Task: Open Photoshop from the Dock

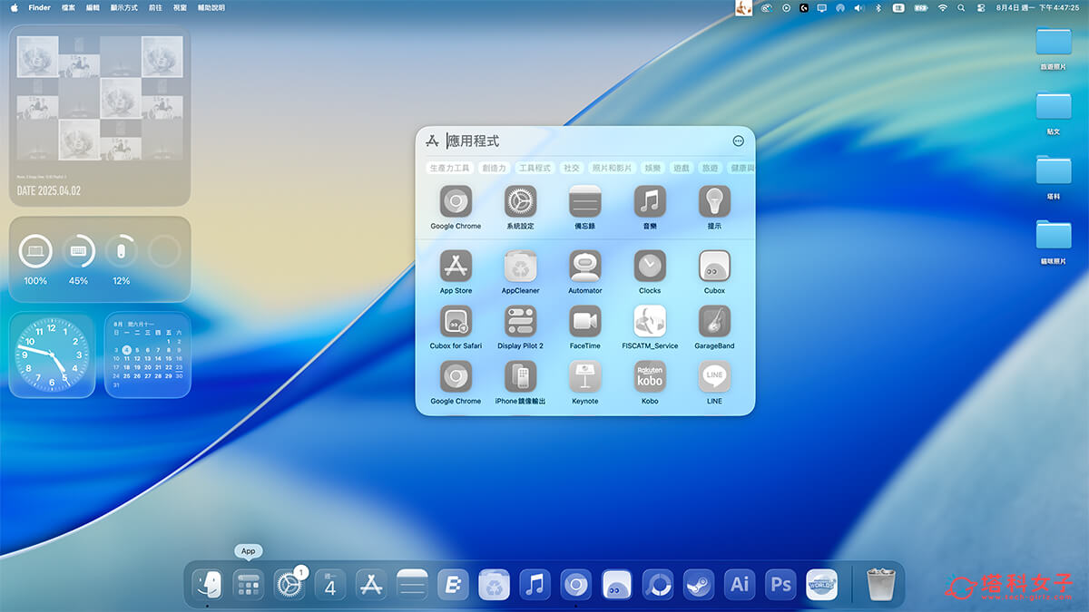Action: pos(780,584)
